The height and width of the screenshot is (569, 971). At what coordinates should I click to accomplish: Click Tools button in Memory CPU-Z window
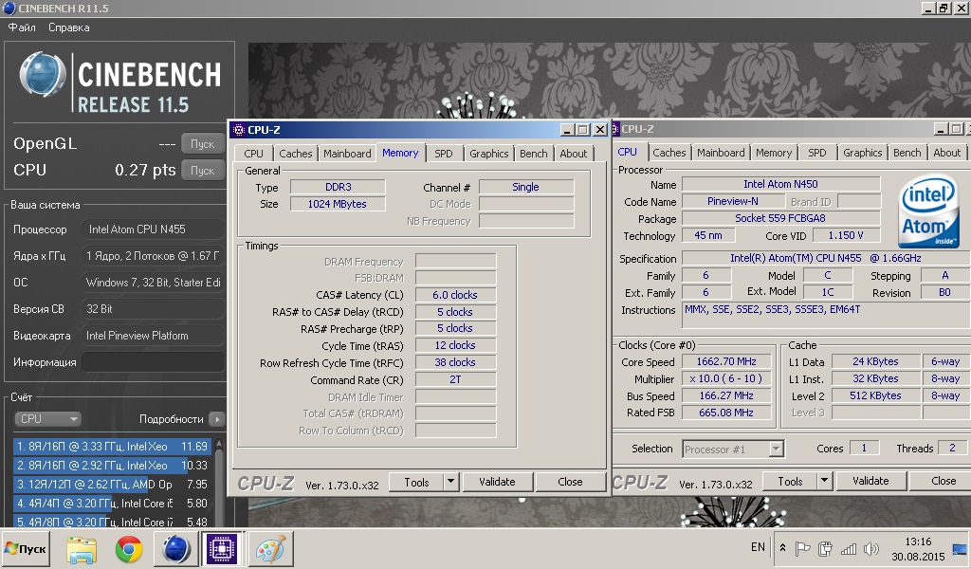pyautogui.click(x=416, y=482)
